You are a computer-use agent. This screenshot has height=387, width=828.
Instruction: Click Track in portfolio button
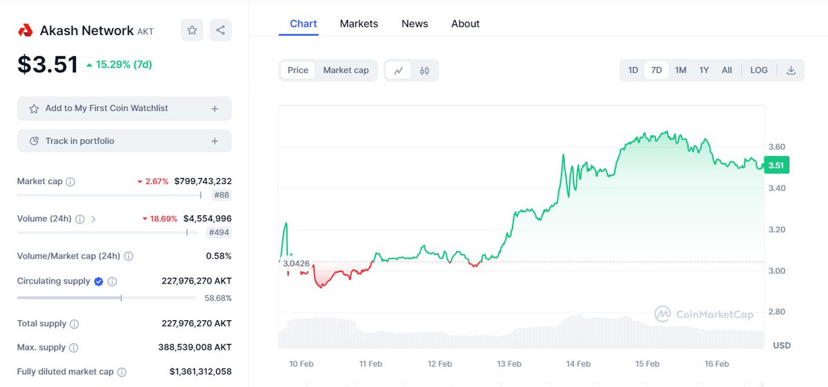pos(124,141)
